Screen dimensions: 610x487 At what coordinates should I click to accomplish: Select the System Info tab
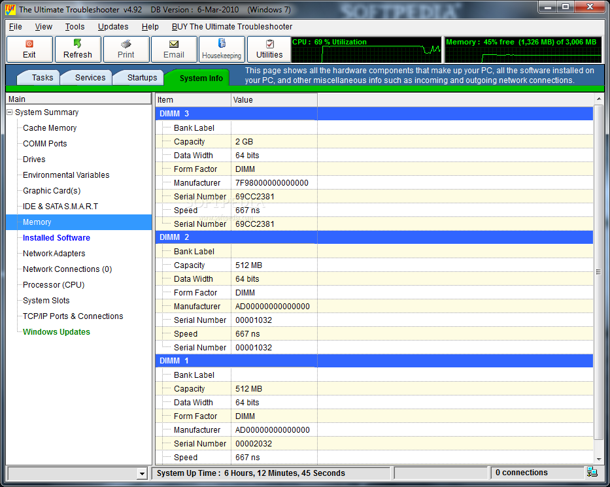pos(198,78)
